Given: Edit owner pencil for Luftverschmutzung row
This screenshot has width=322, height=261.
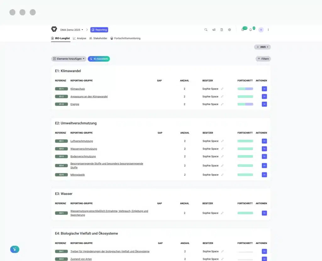Looking at the screenshot, I should pos(222,141).
